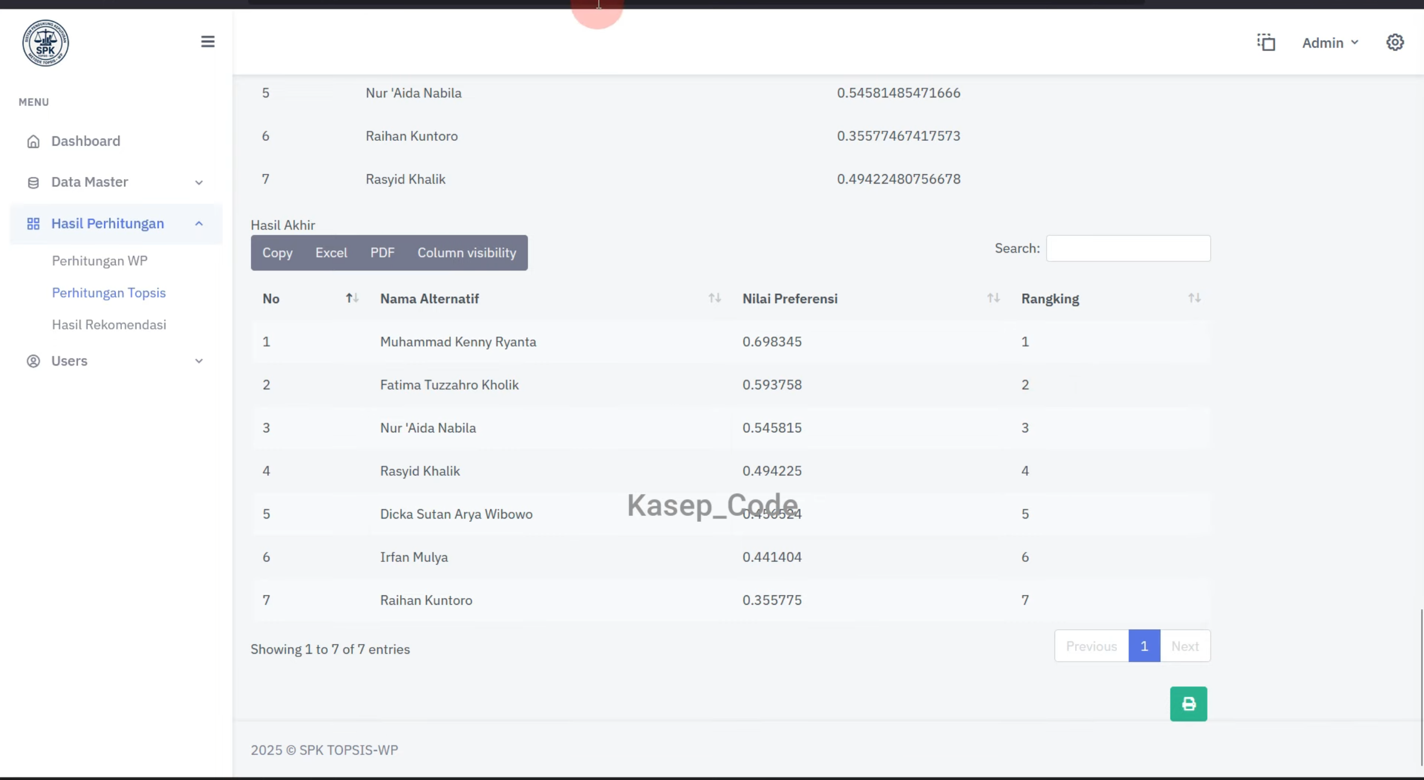Click the value 0.698345

[772, 342]
